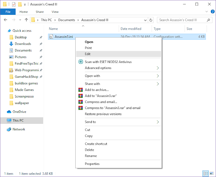This screenshot has width=216, height=177.
Task: Select Open in the context menu
Action: tap(118, 42)
